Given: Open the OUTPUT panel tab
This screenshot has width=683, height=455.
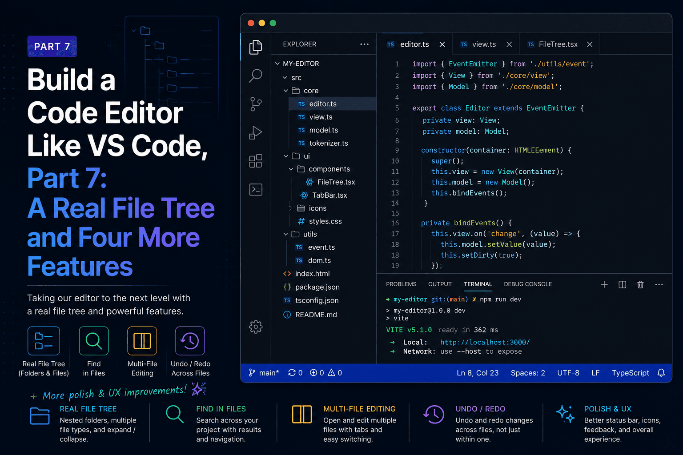Looking at the screenshot, I should click(x=440, y=284).
